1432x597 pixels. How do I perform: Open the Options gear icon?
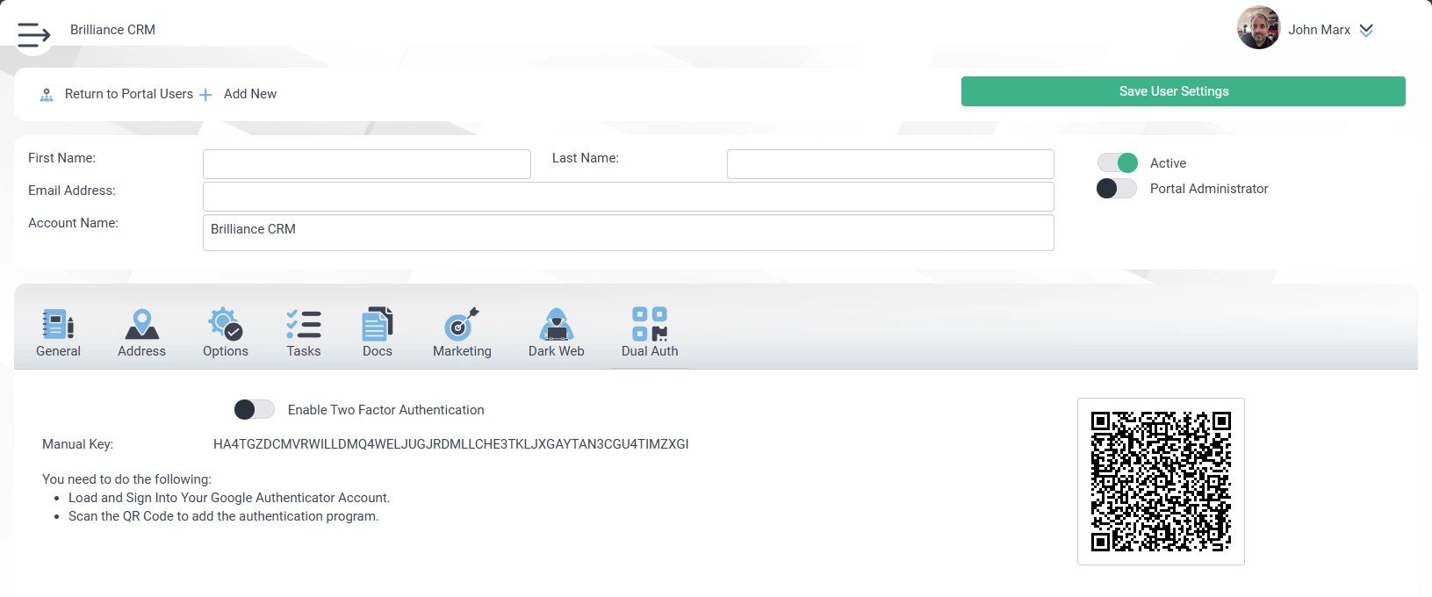click(x=225, y=325)
